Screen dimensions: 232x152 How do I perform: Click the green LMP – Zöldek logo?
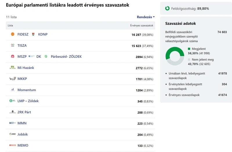coord(12,101)
